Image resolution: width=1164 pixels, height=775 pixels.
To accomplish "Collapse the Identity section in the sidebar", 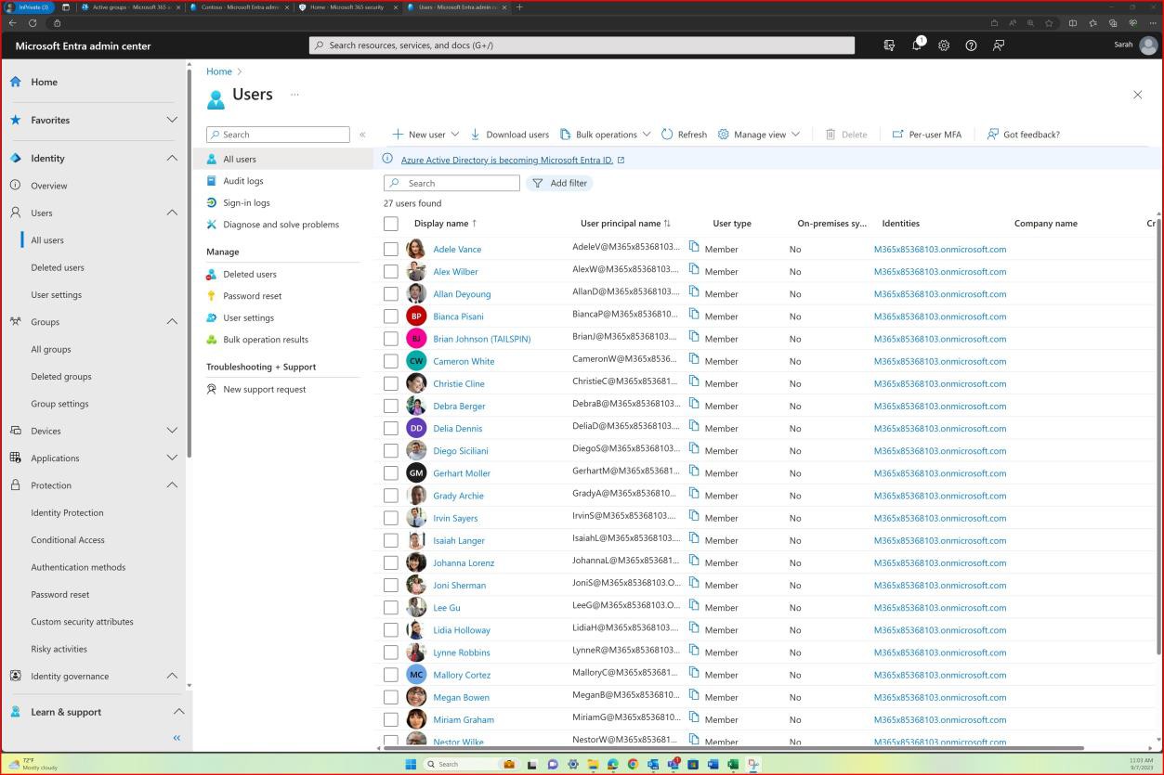I will click(171, 158).
